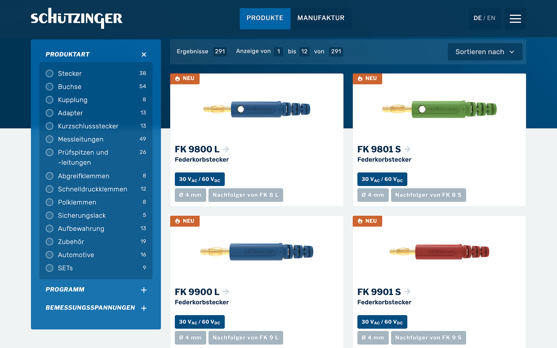
Task: Select the Stecker radio filter
Action: 50,73
